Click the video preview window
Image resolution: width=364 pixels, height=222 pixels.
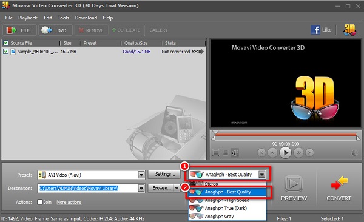pos(286,83)
